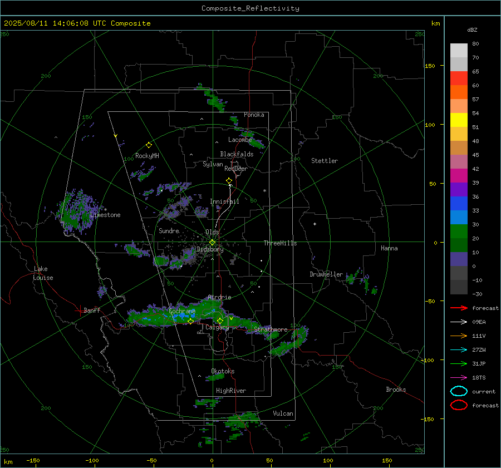This screenshot has height=468, width=501.
Task: Click the Ponoka label
Action: point(254,115)
